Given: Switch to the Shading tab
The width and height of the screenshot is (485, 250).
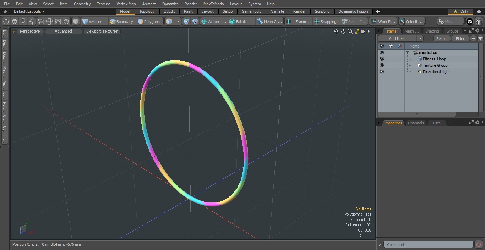Looking at the screenshot, I should point(432,31).
